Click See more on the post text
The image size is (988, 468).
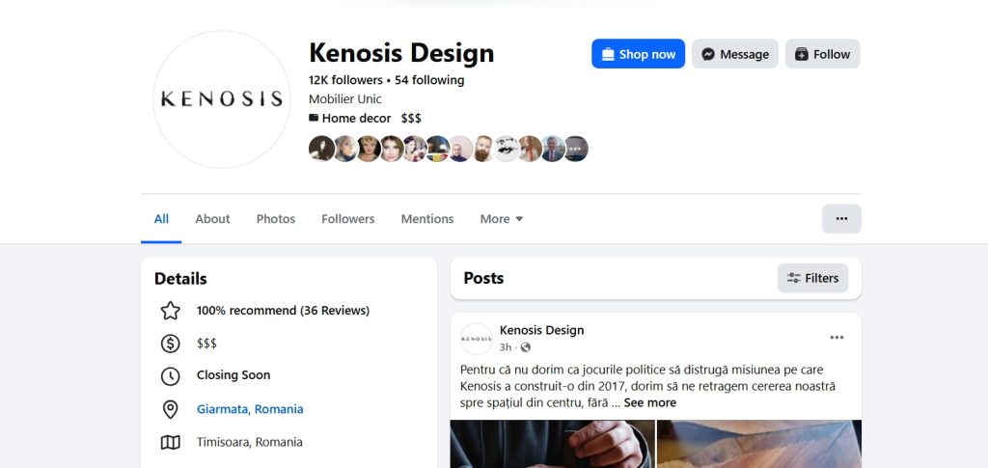pyautogui.click(x=649, y=402)
